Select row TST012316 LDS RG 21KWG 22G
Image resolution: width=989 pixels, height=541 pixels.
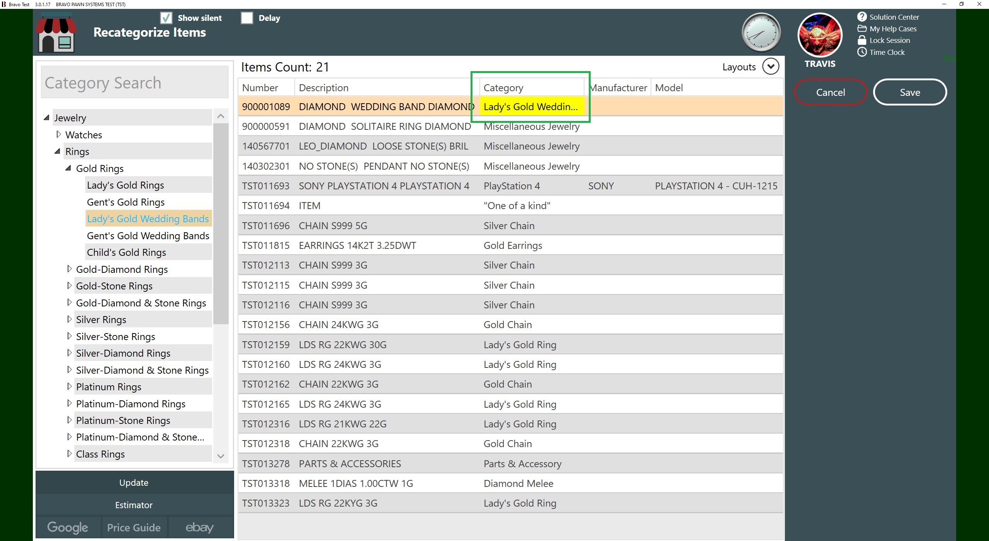(511, 424)
